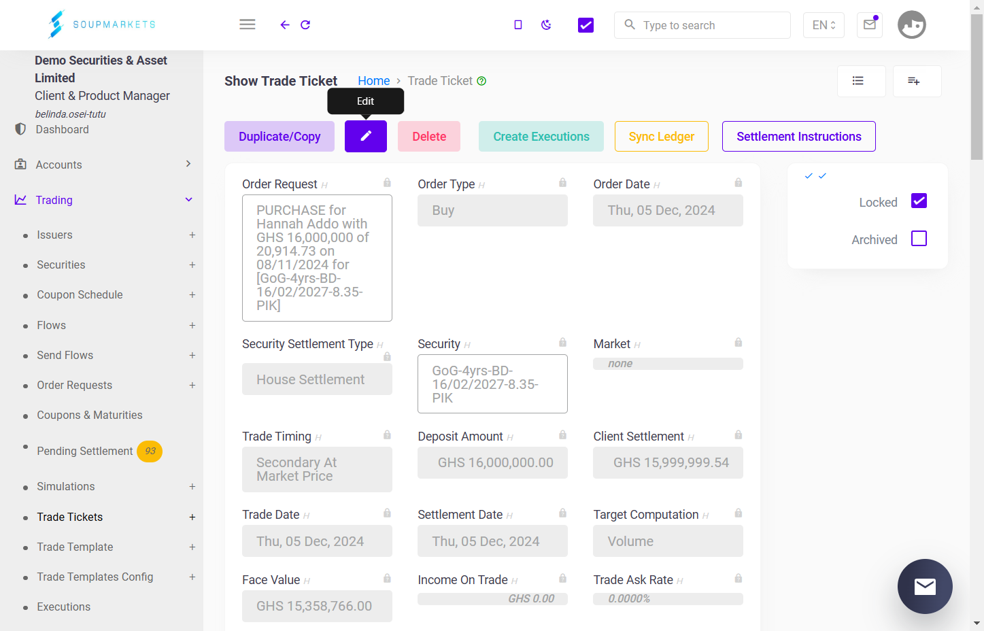Screen dimensions: 984x631
Task: Toggle dark mode moon icon
Action: pos(546,24)
